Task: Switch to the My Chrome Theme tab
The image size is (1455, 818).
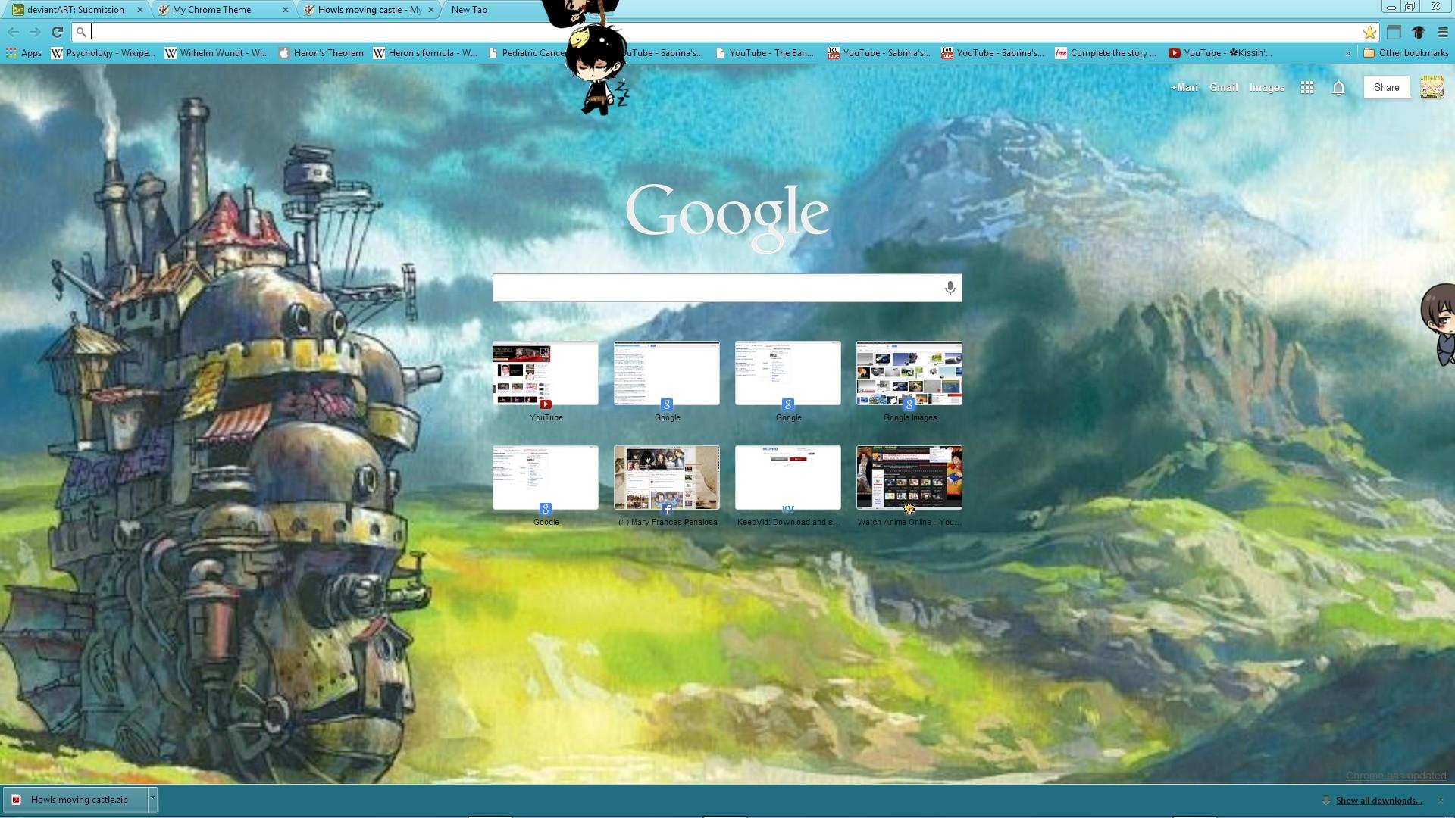Action: click(212, 10)
